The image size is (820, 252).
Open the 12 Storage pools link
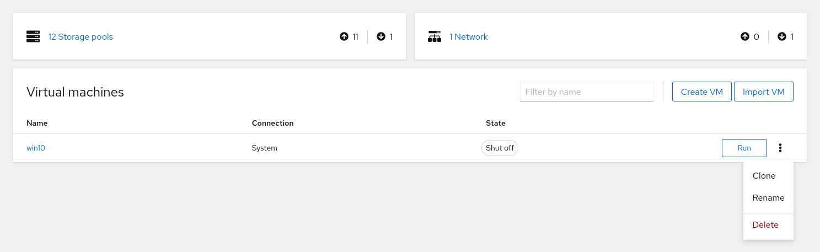(x=81, y=37)
